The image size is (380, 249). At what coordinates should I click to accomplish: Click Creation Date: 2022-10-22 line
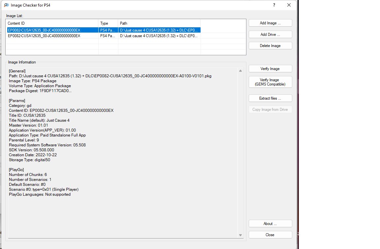point(33,155)
